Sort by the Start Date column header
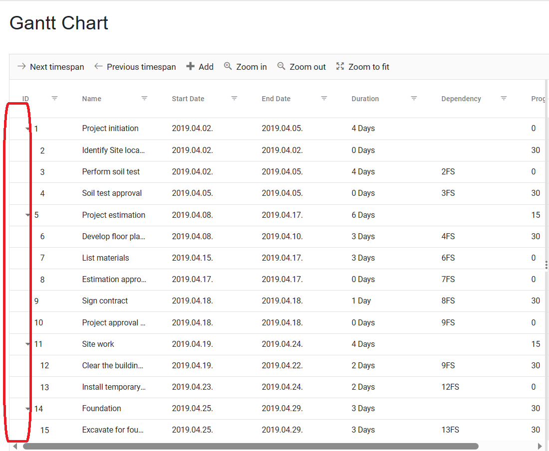Viewport: 549px width, 451px height. [188, 99]
